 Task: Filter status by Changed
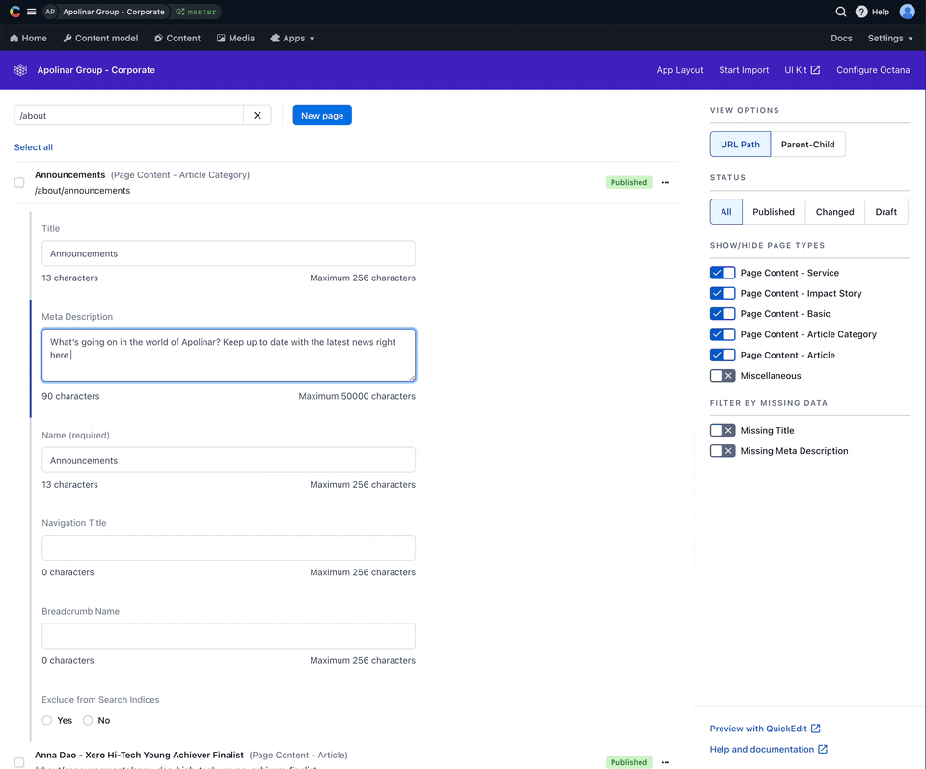[x=834, y=212]
